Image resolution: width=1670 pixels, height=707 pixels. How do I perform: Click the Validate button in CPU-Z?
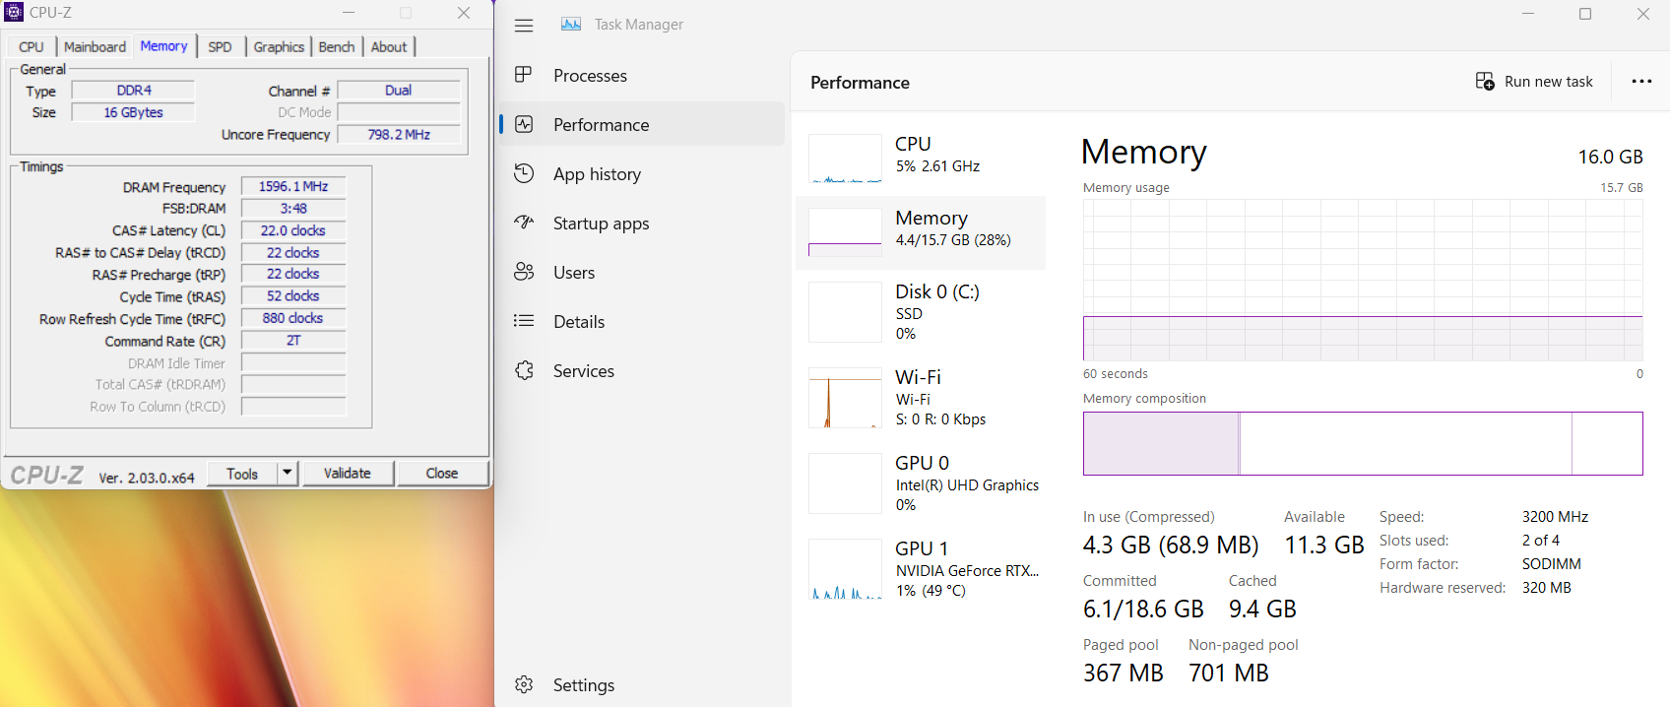[348, 473]
